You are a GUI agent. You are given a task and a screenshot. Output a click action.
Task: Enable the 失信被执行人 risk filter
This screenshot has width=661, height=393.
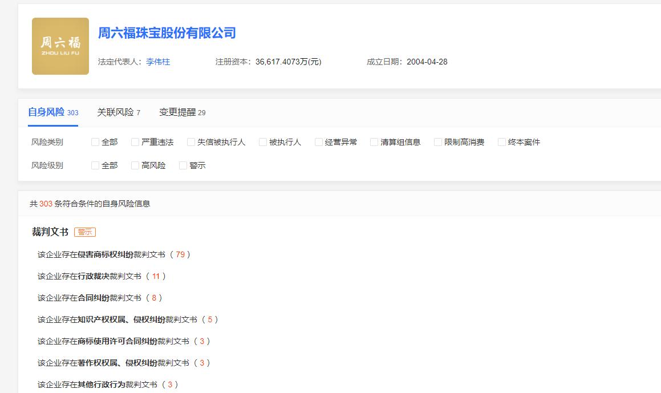click(x=191, y=141)
